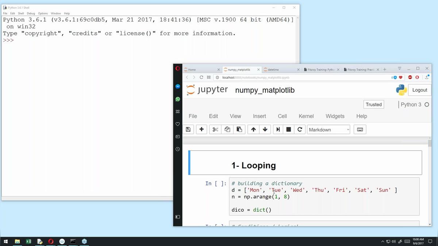Select the 1- Looping markdown cell

[x=305, y=162]
